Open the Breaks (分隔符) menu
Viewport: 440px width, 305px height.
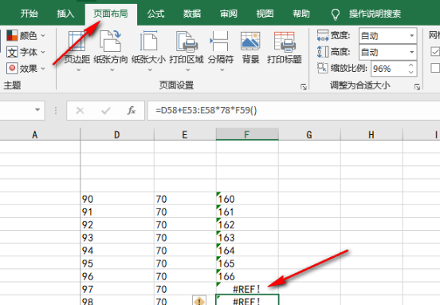click(x=221, y=50)
